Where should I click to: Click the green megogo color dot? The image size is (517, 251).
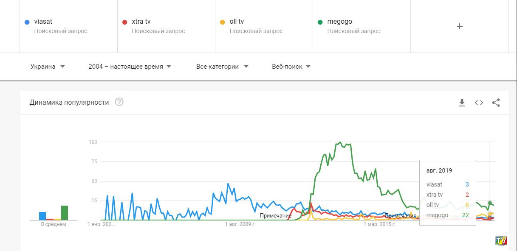point(320,22)
